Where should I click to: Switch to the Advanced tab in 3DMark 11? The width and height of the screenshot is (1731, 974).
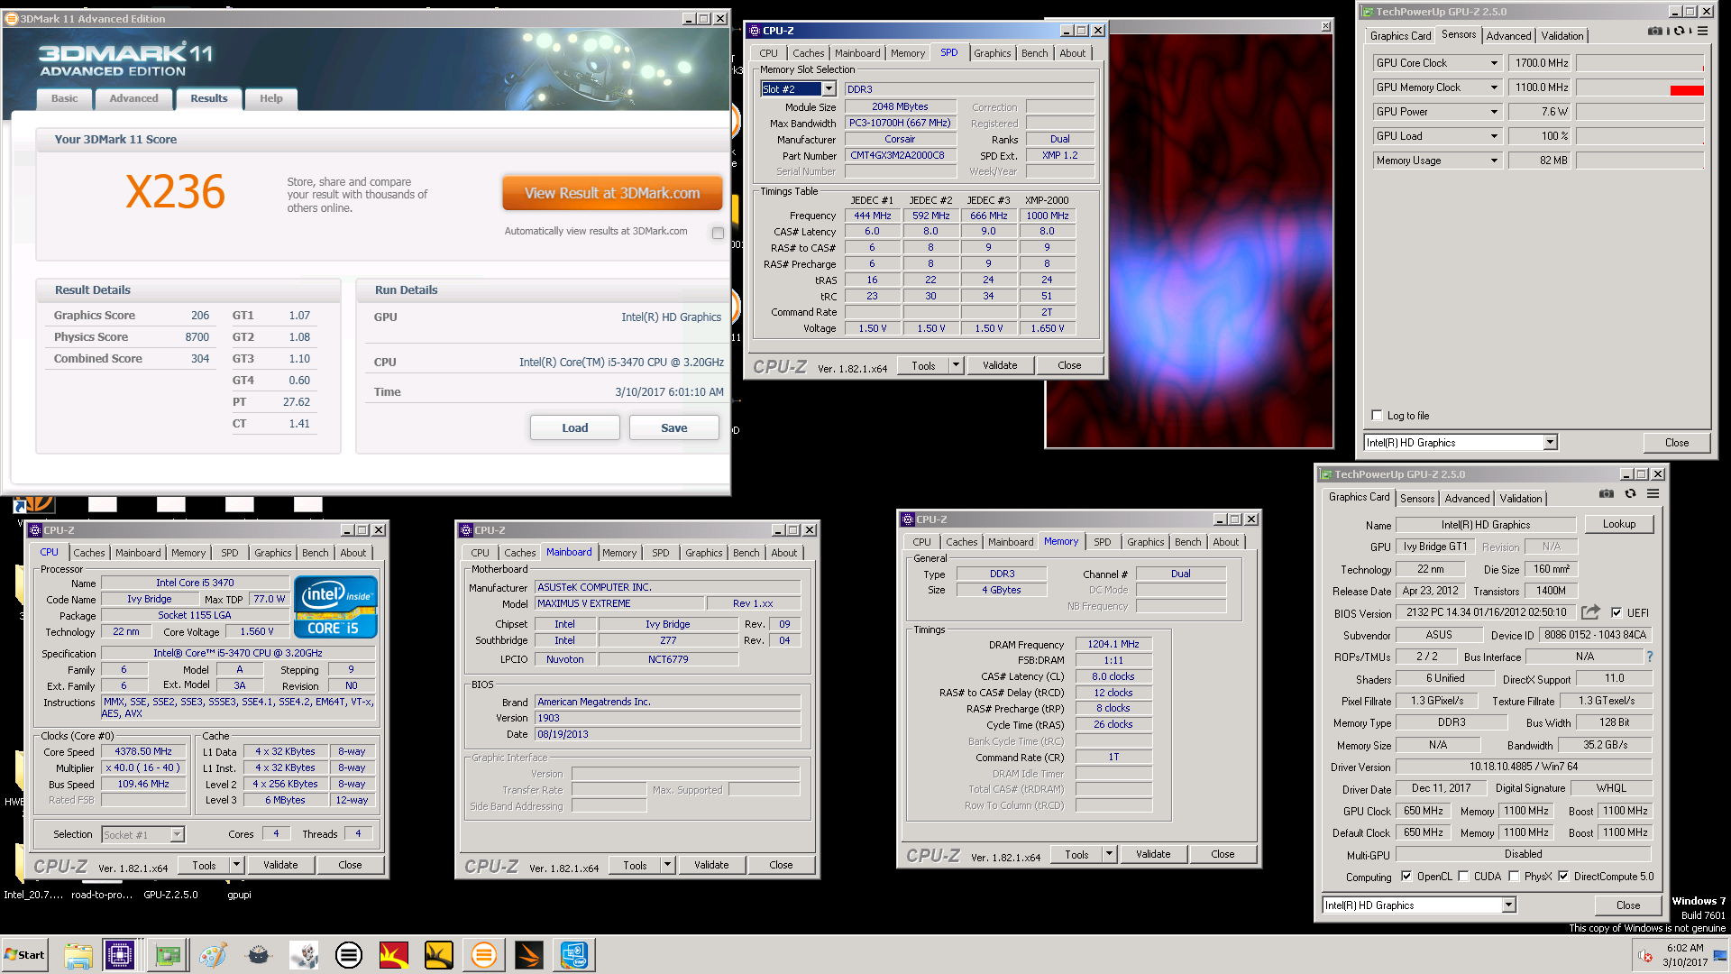[133, 98]
